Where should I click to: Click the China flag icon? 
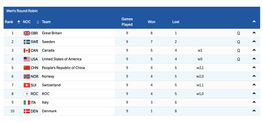[x=27, y=68]
